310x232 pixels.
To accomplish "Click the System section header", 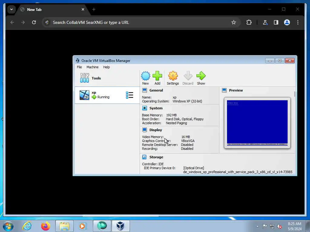I will pyautogui.click(x=156, y=108).
